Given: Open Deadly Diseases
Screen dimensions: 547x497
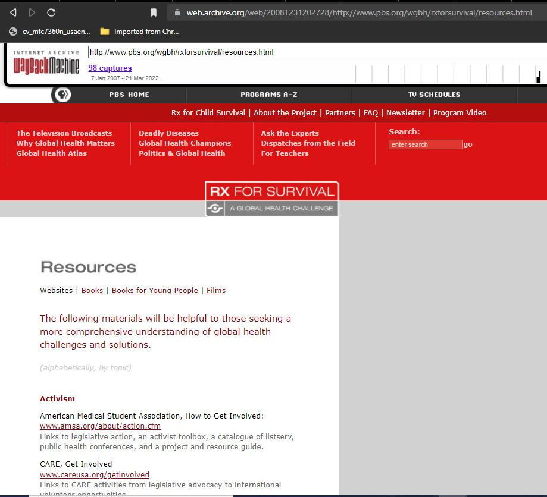Looking at the screenshot, I should click(x=169, y=133).
